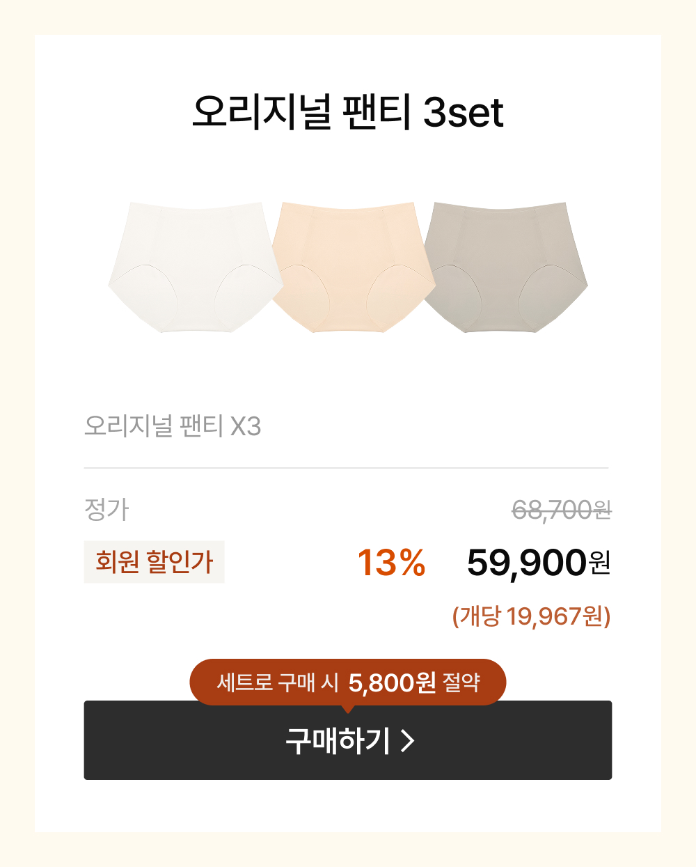Click the 정가 label
The height and width of the screenshot is (867, 696).
point(106,510)
